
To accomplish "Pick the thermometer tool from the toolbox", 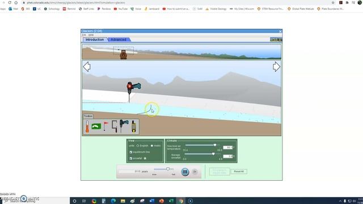I will coord(87,126).
